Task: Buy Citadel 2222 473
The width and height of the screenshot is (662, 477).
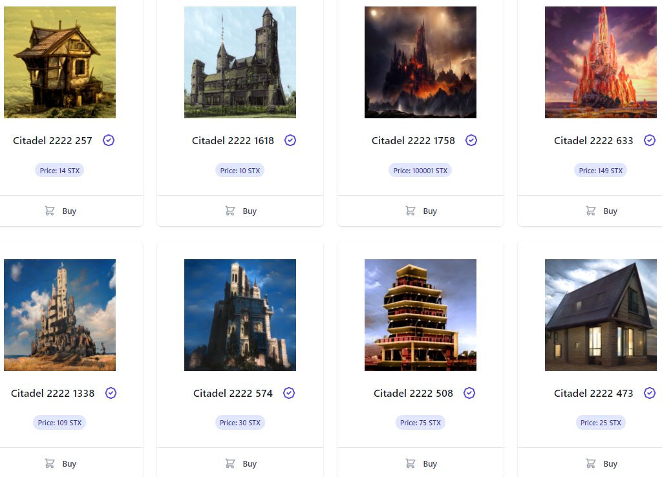Action: (x=601, y=463)
